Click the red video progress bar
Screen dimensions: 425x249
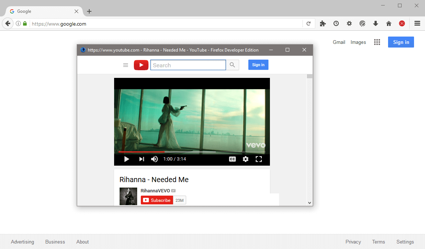[x=142, y=152]
